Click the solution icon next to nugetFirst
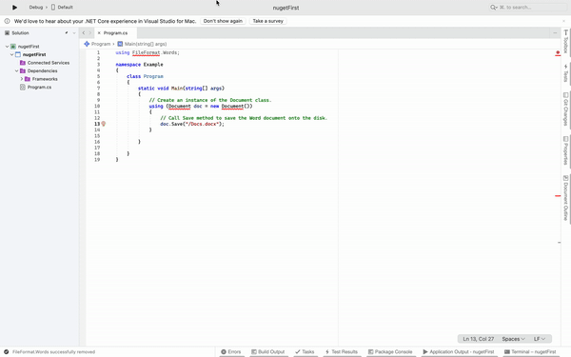 (x=13, y=47)
